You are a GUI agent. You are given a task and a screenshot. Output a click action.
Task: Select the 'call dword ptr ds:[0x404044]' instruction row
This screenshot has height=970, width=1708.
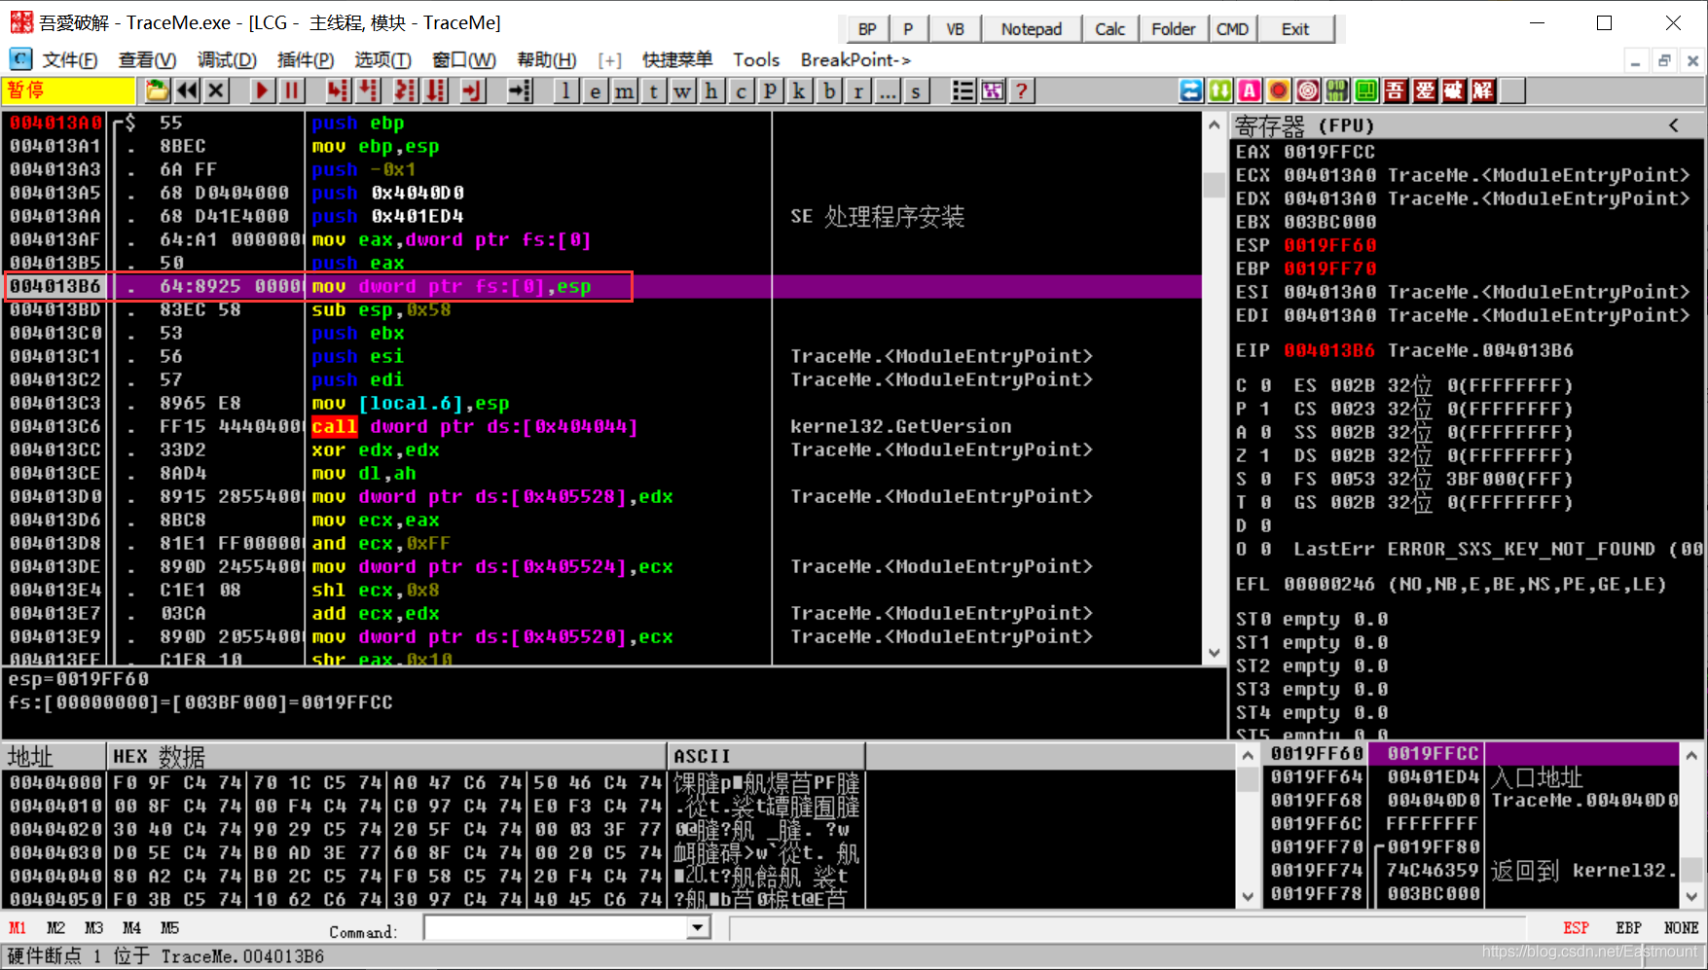click(602, 427)
